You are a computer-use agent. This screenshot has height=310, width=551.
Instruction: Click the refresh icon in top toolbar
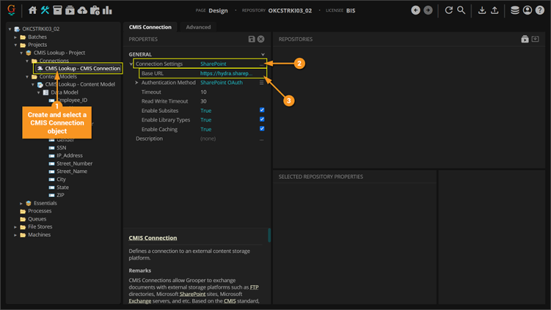click(449, 10)
